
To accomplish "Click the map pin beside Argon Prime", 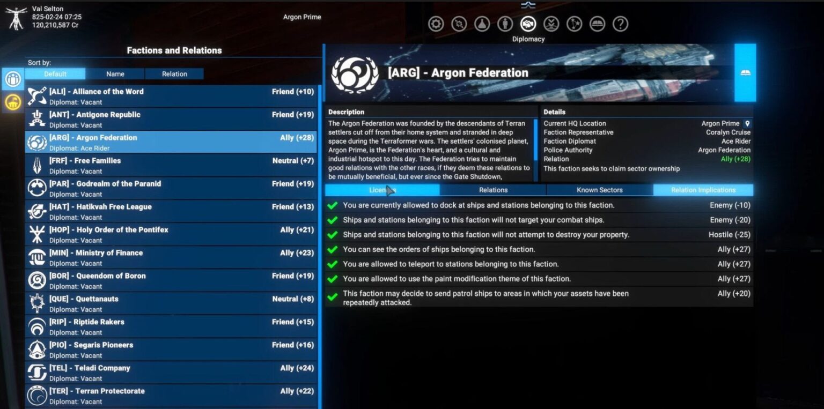I will pyautogui.click(x=747, y=123).
